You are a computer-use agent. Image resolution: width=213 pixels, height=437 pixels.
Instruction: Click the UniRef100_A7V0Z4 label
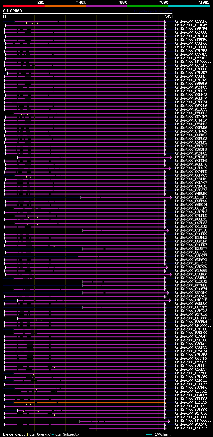tap(191, 351)
